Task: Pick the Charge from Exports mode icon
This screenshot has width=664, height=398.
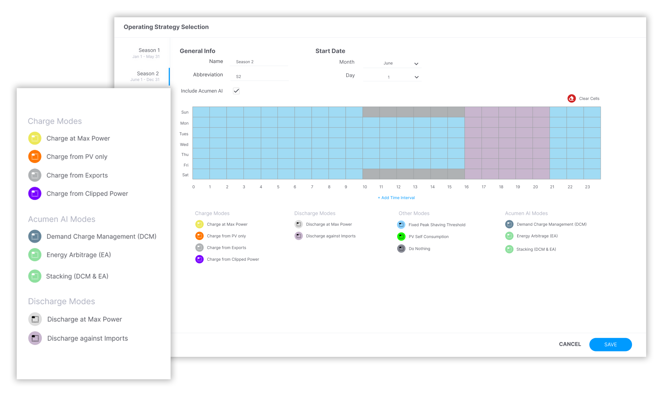Action: 35,175
